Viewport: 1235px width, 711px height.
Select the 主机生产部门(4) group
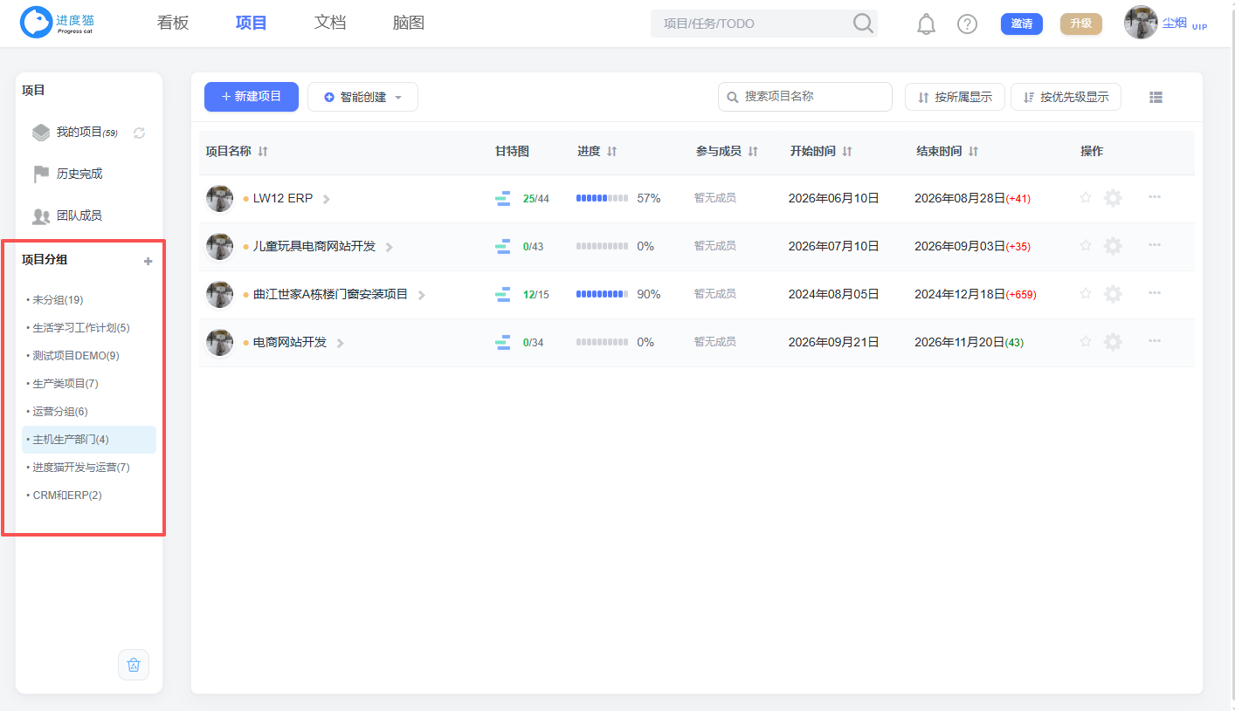(x=89, y=440)
